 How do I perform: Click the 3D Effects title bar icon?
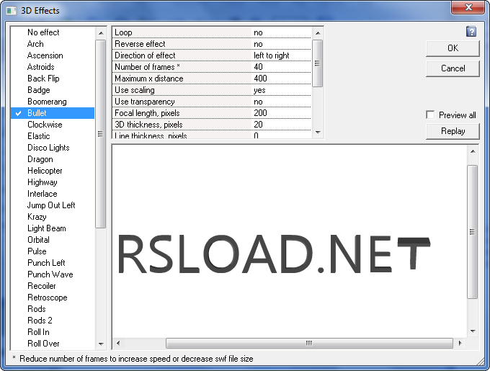click(x=12, y=11)
